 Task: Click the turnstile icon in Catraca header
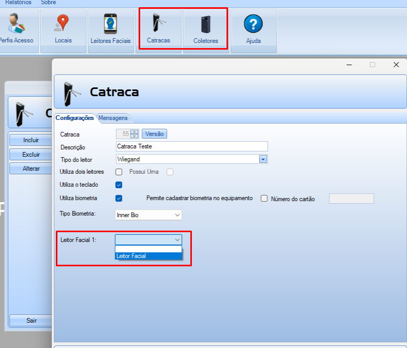[72, 94]
